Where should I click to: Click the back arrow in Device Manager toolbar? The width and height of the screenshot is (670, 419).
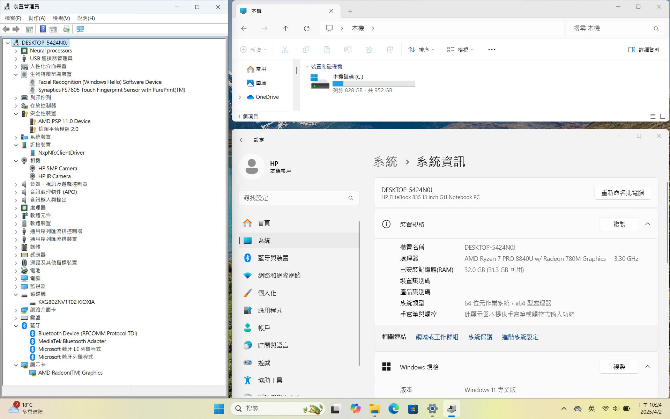6,29
